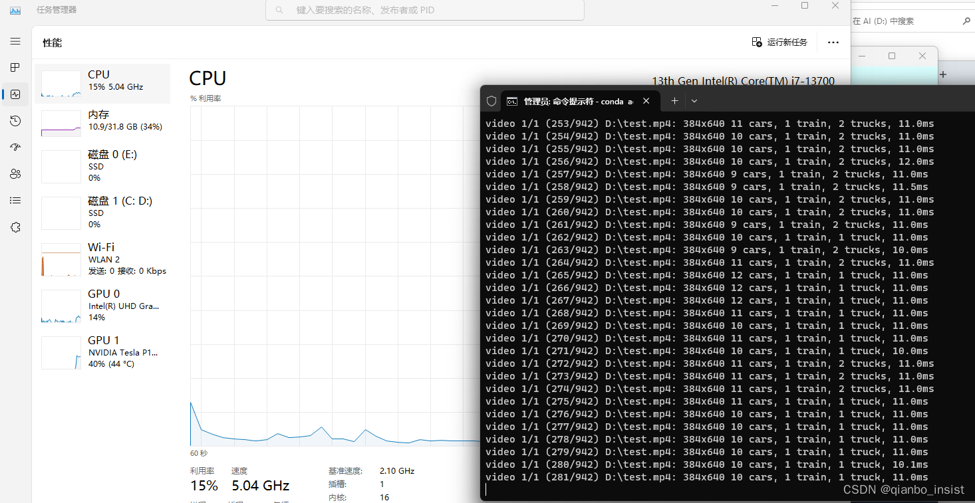Open a new terminal tab with plus
This screenshot has height=503, width=975.
[x=674, y=101]
